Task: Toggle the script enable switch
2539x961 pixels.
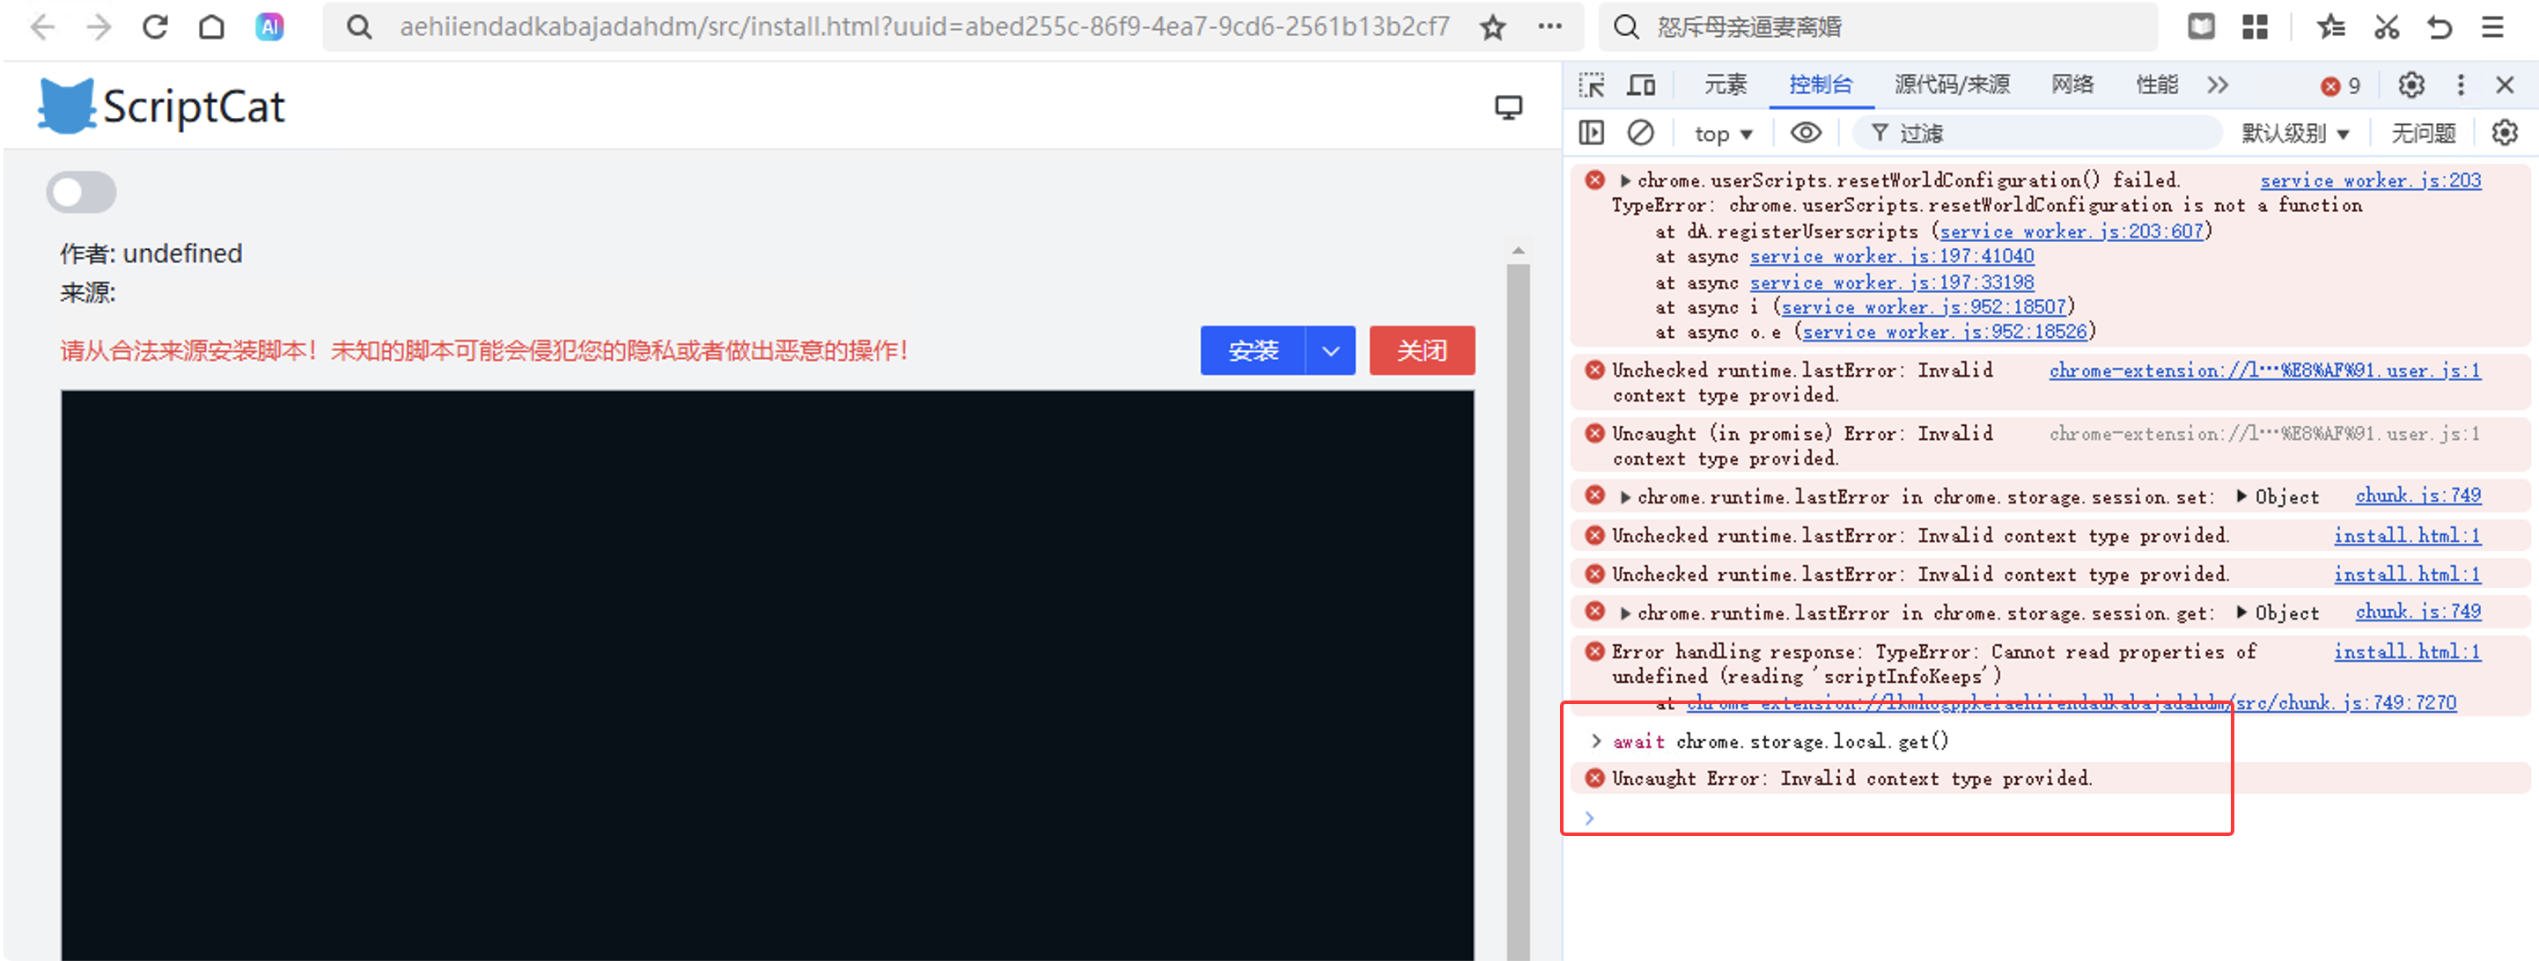Action: tap(81, 192)
